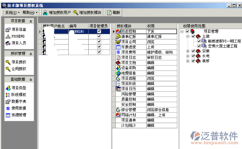Toggle 土建 checkbox in permission tree
This screenshot has width=242, height=149.
[193, 36]
